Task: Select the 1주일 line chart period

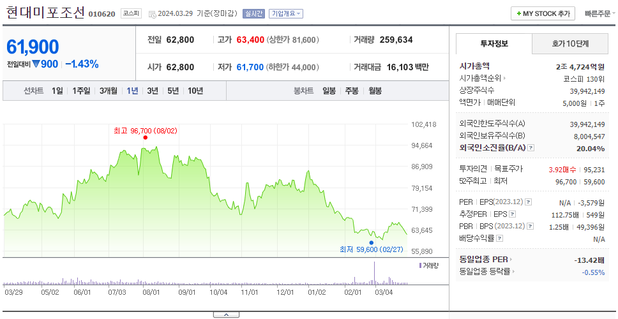Action: (x=81, y=91)
